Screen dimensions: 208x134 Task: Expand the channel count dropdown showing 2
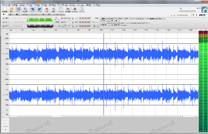(73, 26)
